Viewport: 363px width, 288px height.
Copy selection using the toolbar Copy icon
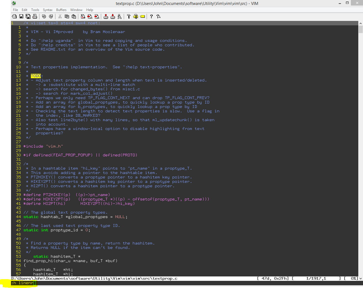(x=67, y=17)
